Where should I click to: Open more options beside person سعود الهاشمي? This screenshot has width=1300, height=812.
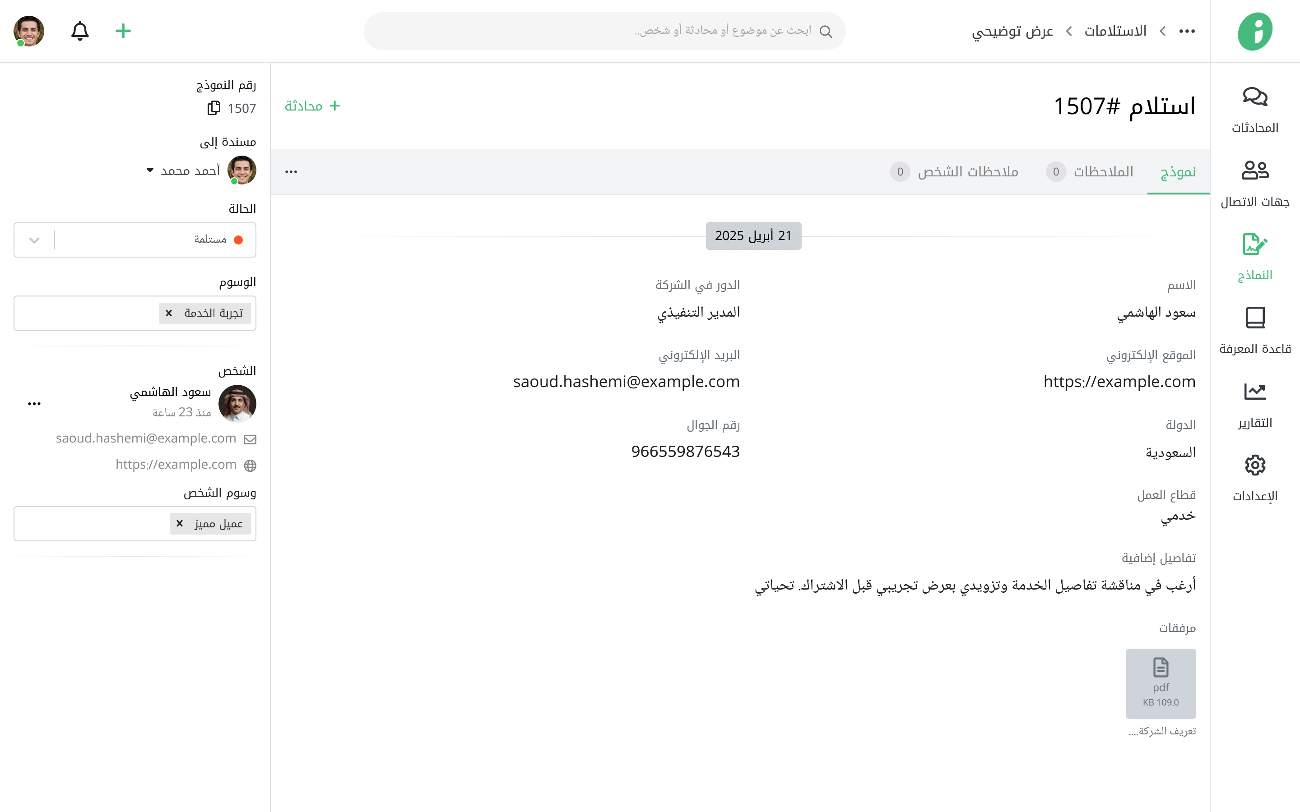[34, 404]
